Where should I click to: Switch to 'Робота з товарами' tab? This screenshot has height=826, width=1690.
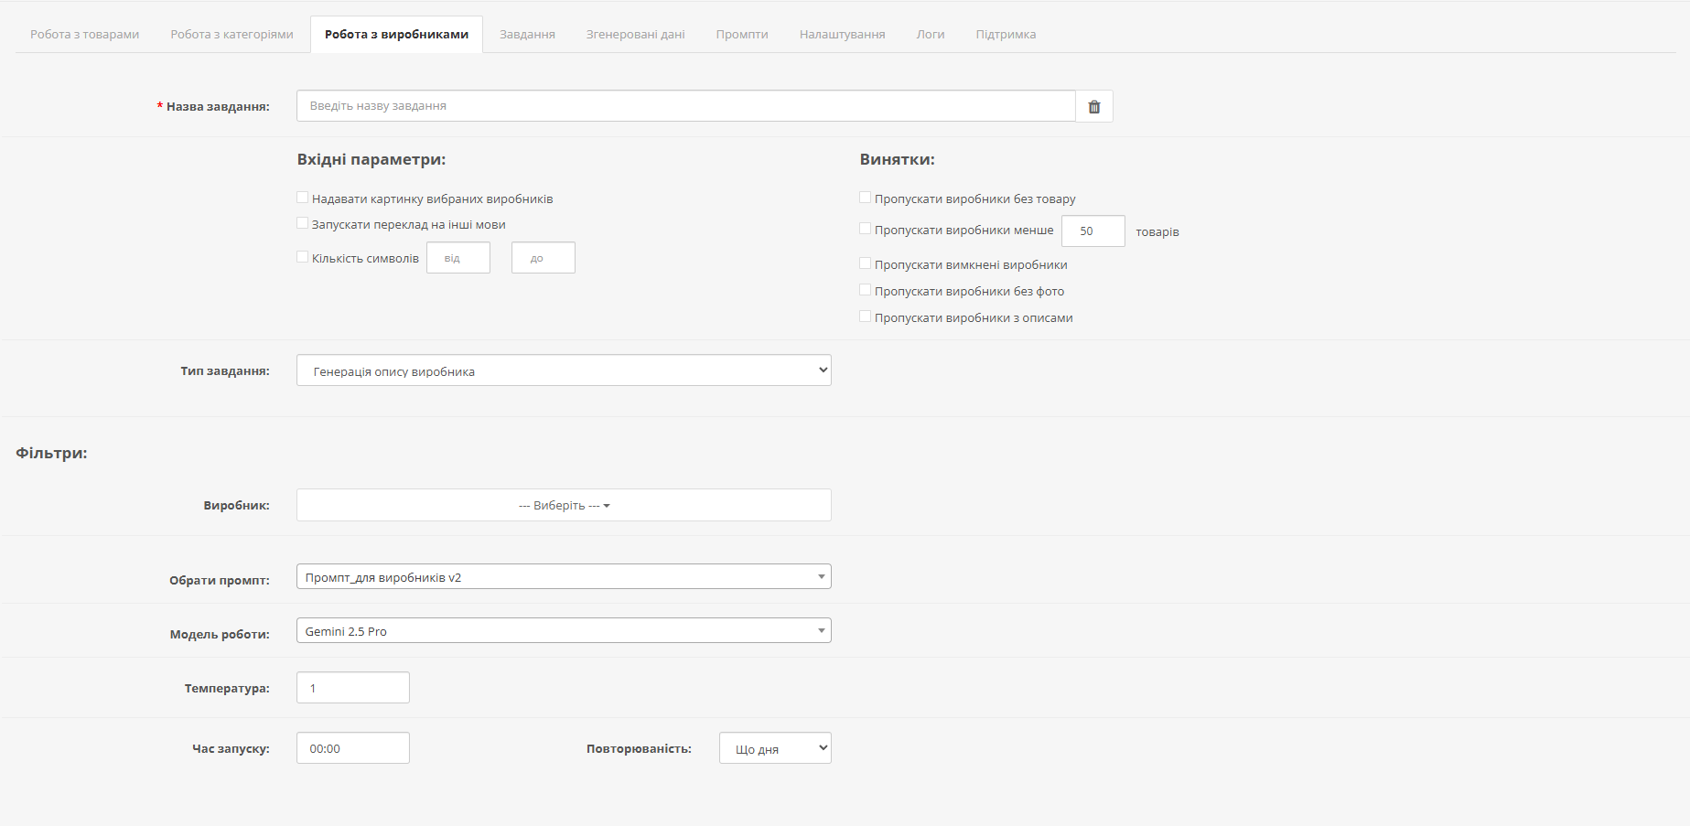(85, 35)
